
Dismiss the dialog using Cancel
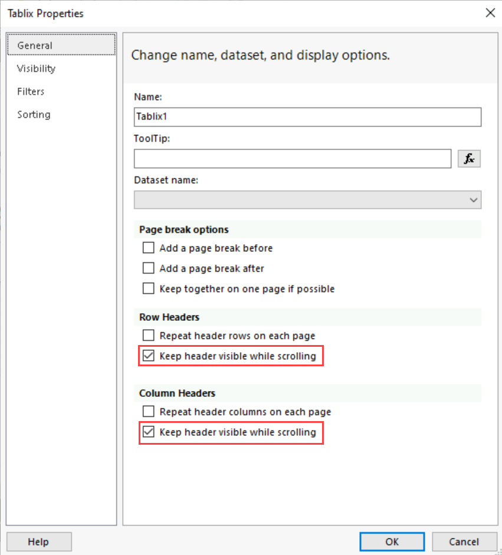point(464,541)
